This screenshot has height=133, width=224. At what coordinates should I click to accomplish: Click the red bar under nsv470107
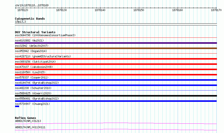click(x=116, y=69)
